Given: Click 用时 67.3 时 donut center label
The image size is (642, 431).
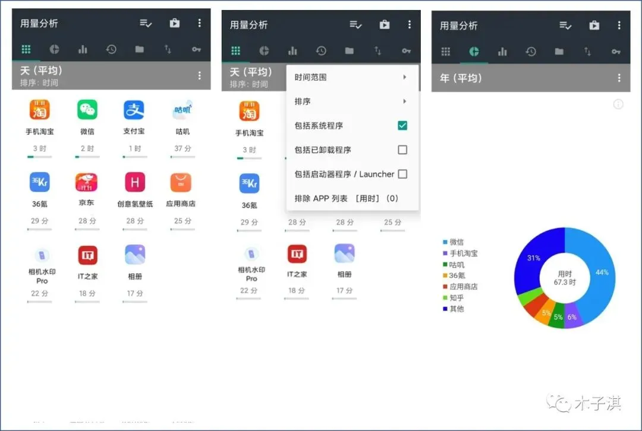Looking at the screenshot, I should pos(565,278).
